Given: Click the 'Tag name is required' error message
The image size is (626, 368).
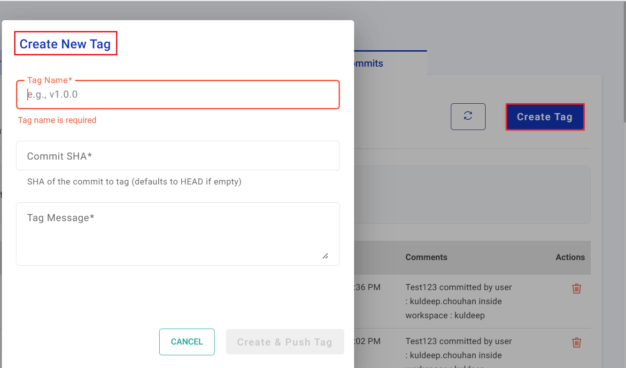Looking at the screenshot, I should click(x=57, y=120).
